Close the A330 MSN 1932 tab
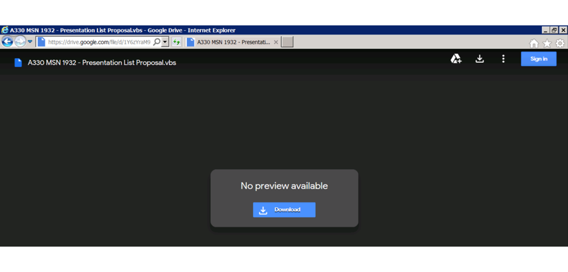Viewport: 568px width, 272px height. click(x=276, y=42)
